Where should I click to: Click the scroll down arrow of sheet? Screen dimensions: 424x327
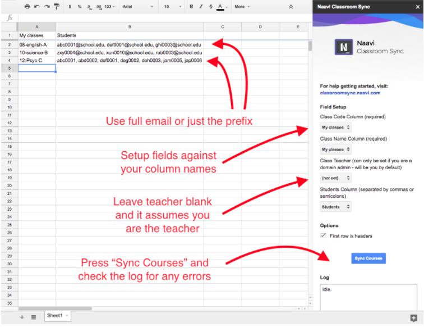point(310,303)
